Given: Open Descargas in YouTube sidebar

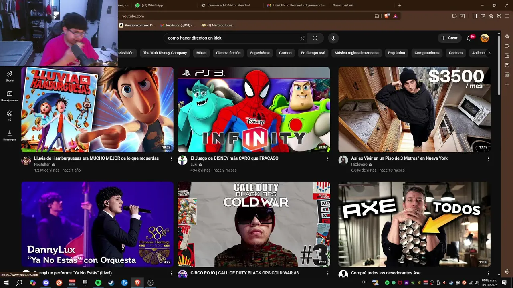Looking at the screenshot, I should pyautogui.click(x=10, y=136).
